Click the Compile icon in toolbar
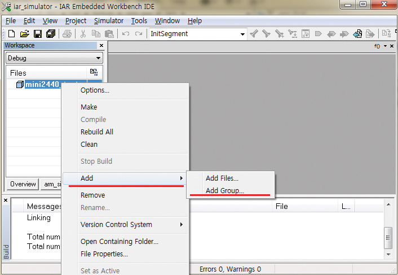Screen dimensions: 398x275 (x=387, y=34)
